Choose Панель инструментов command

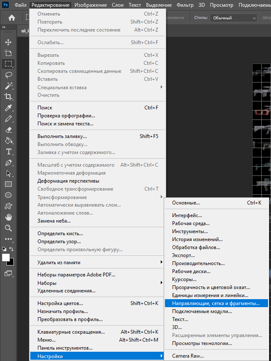click(98, 348)
